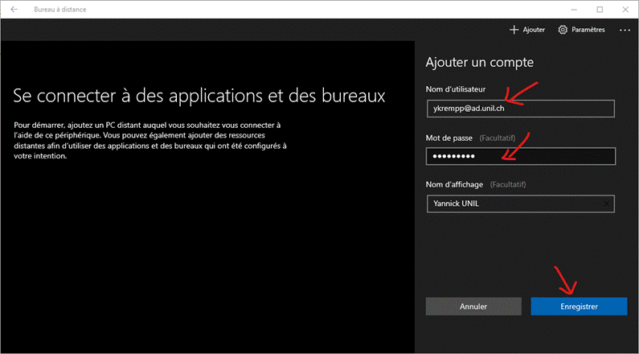Cancel with the Annuler button

[x=473, y=307]
